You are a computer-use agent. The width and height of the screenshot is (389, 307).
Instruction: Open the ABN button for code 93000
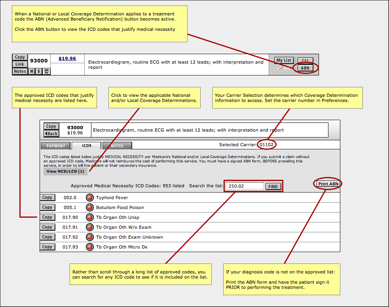point(305,68)
